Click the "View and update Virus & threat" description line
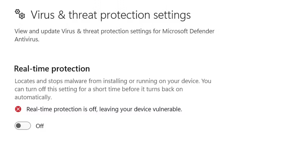 (x=115, y=31)
